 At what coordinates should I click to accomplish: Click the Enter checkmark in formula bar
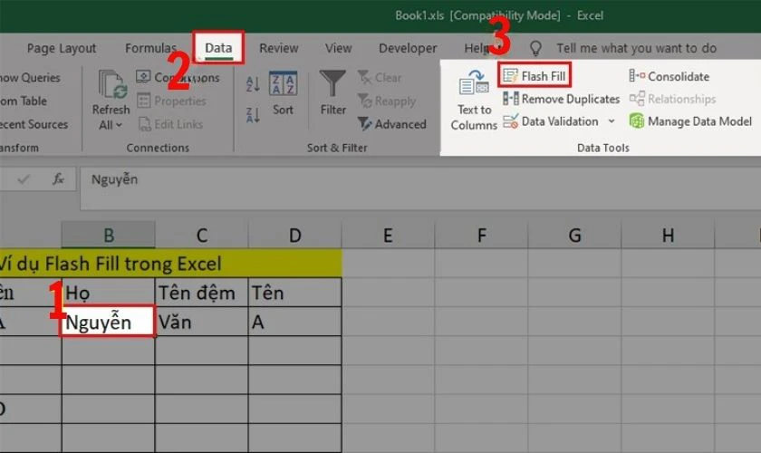[x=24, y=179]
